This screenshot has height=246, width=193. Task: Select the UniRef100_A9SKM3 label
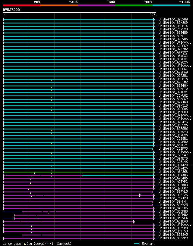173,185
